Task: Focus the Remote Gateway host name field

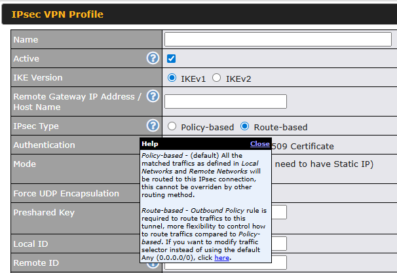Action: 225,101
